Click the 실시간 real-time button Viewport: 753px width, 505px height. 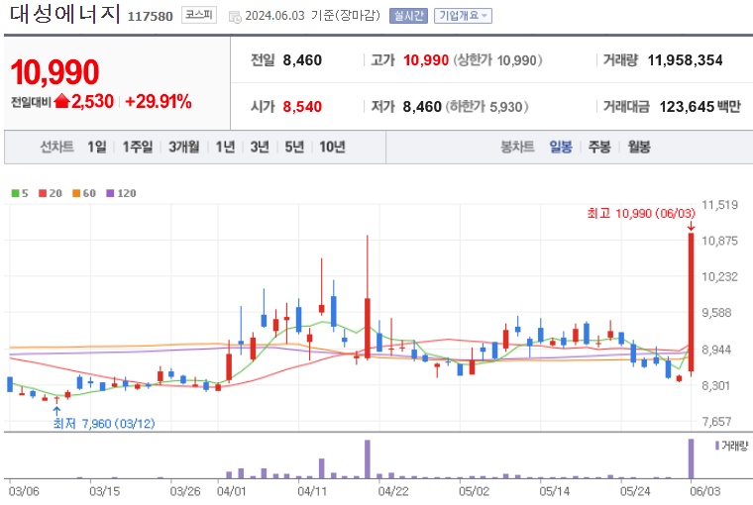(x=408, y=16)
